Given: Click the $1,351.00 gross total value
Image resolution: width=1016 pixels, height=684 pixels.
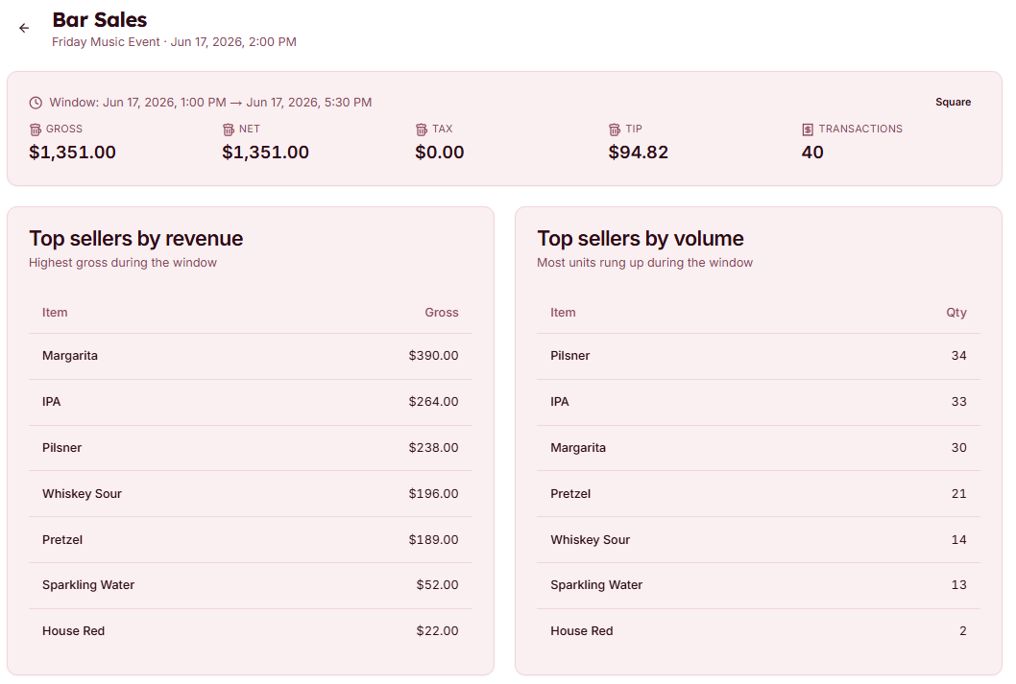Looking at the screenshot, I should (x=73, y=153).
